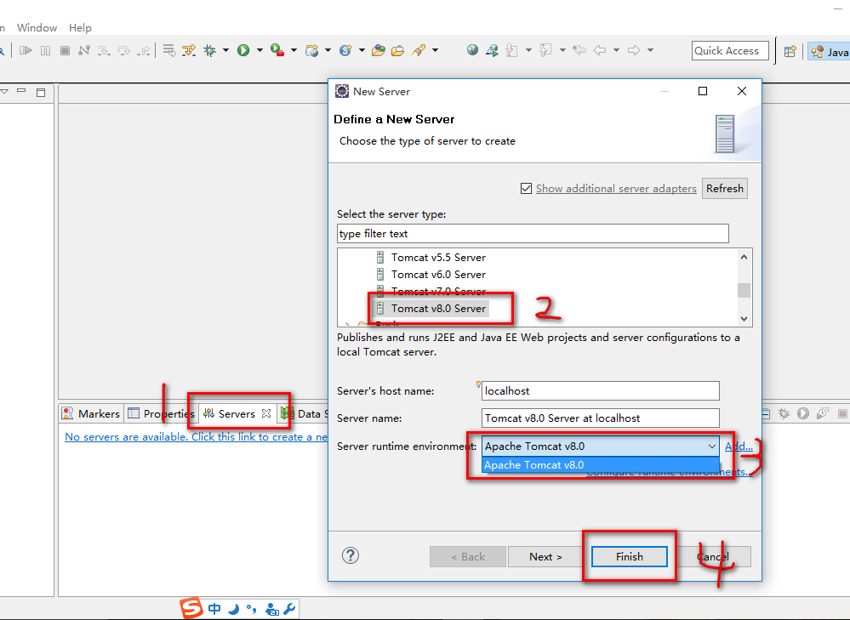Click the Terminate (stop) toolbar icon
Screen dimensions: 850x620
coord(65,50)
